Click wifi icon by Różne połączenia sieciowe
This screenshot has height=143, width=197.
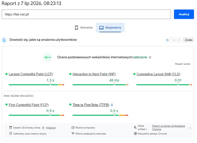(x=73, y=133)
